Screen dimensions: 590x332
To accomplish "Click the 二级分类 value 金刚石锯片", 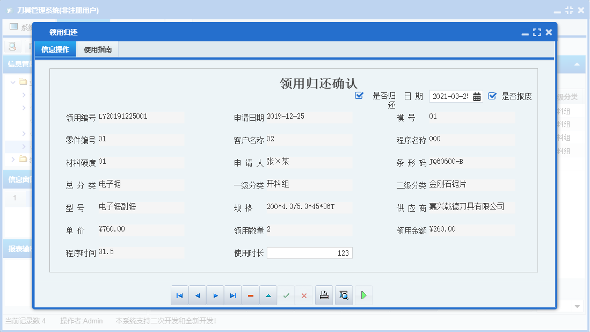I will tap(448, 184).
